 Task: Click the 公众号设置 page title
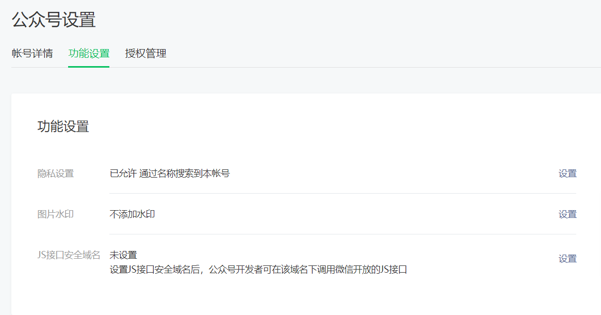54,20
